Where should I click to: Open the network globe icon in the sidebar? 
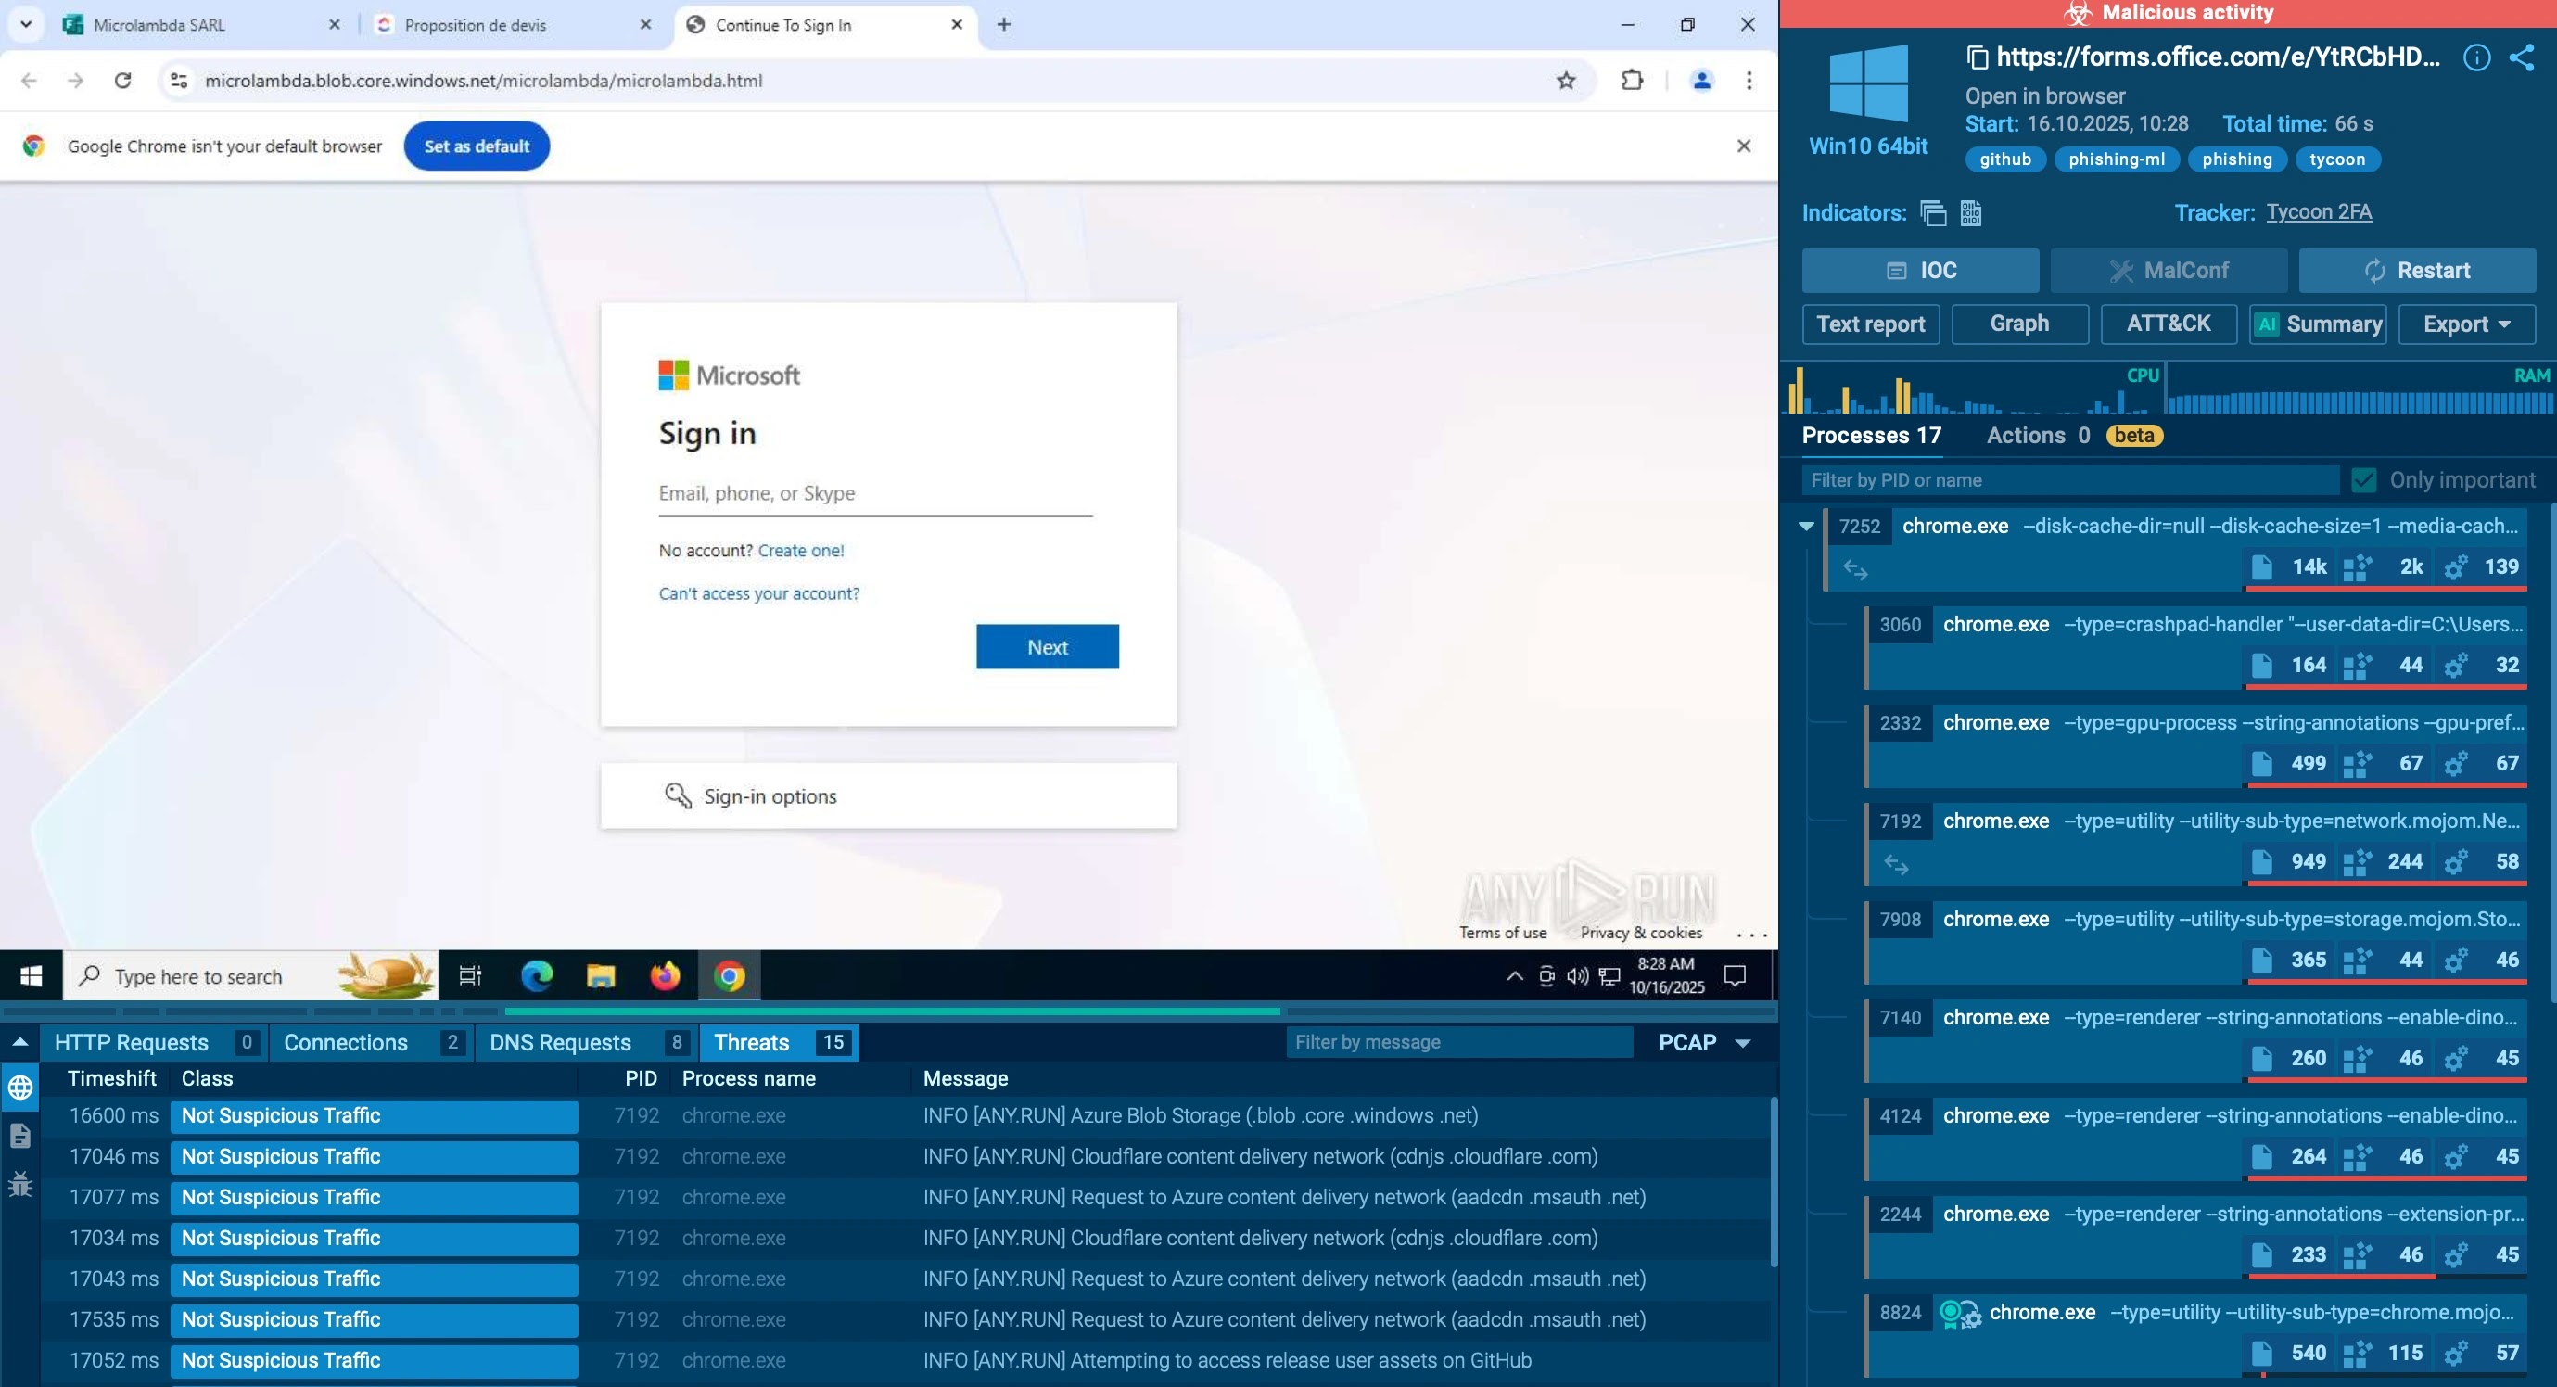tap(19, 1088)
